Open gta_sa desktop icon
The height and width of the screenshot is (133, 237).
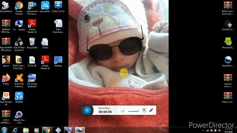[x=6, y=61]
